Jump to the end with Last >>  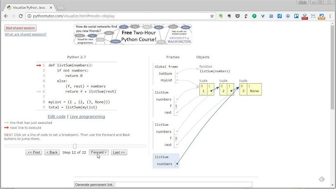click(x=119, y=152)
